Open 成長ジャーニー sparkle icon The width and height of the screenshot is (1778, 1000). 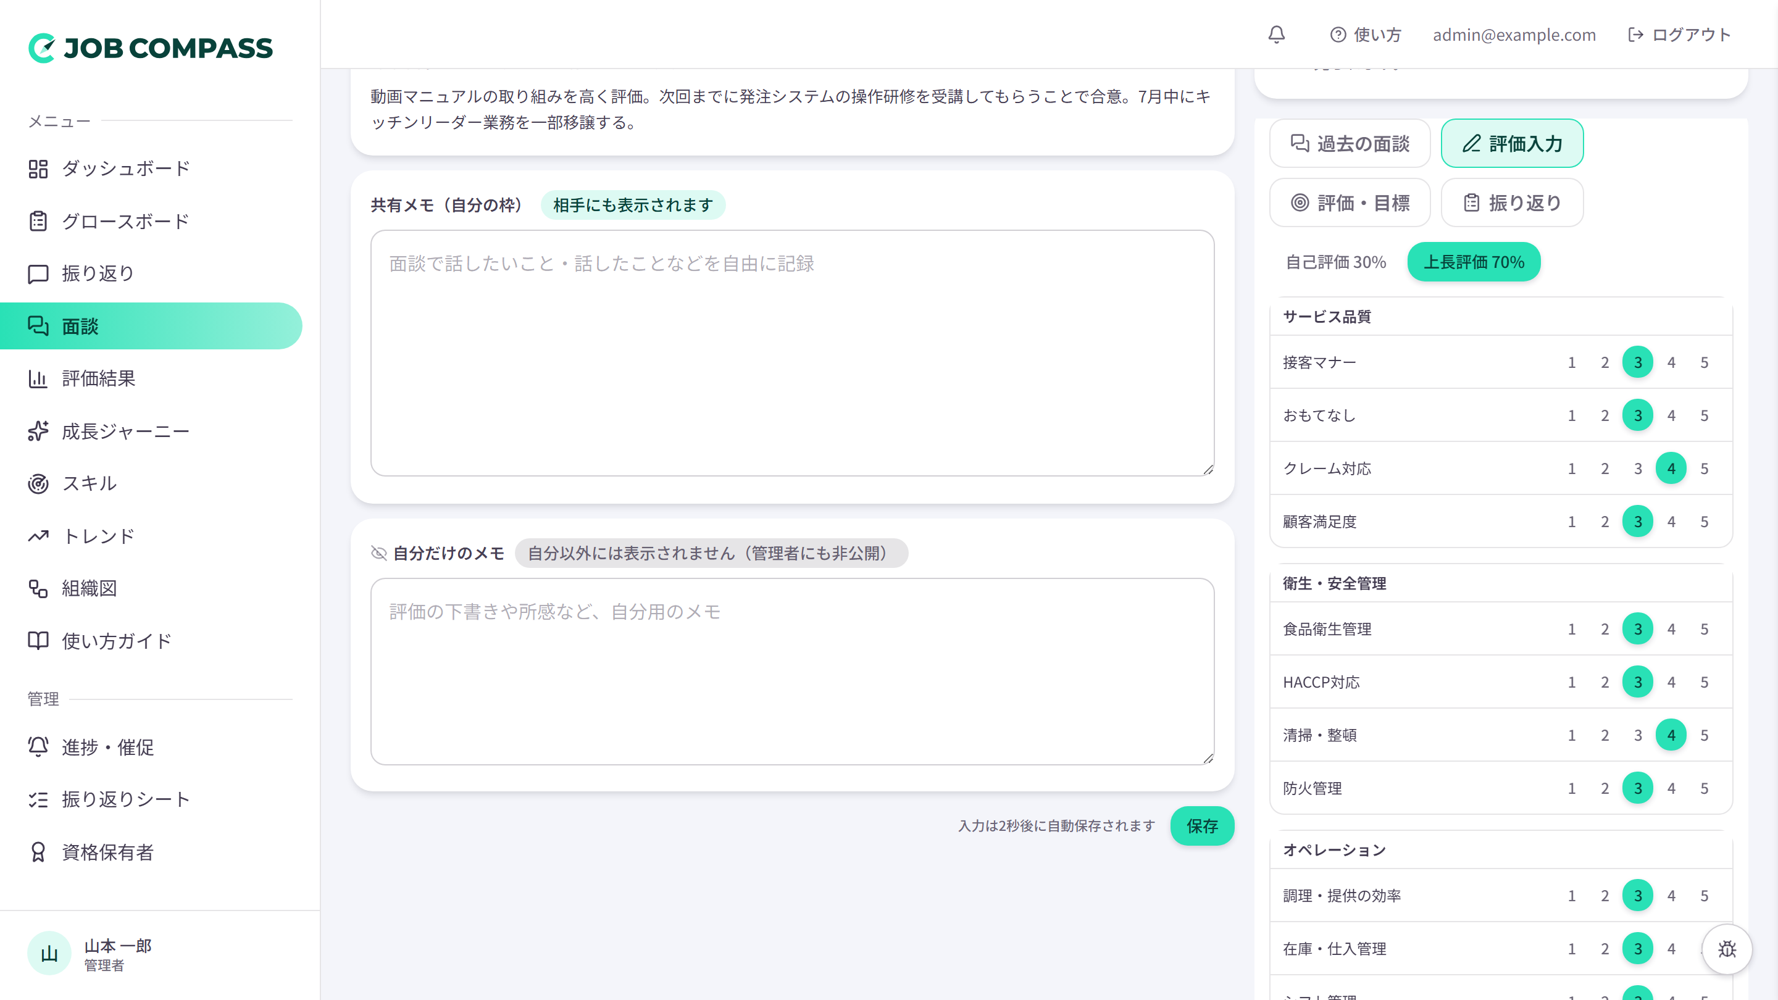[x=38, y=431]
